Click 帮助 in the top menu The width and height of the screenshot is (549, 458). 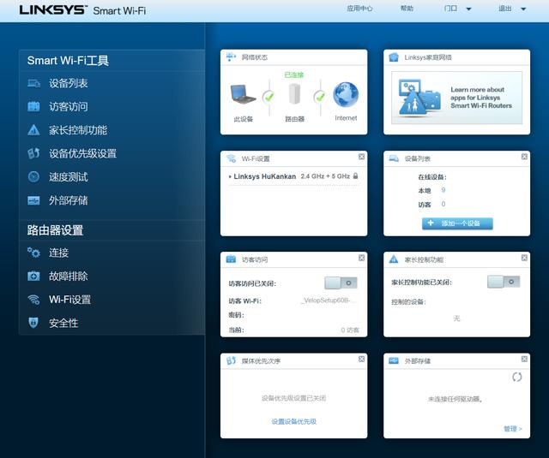(x=407, y=9)
